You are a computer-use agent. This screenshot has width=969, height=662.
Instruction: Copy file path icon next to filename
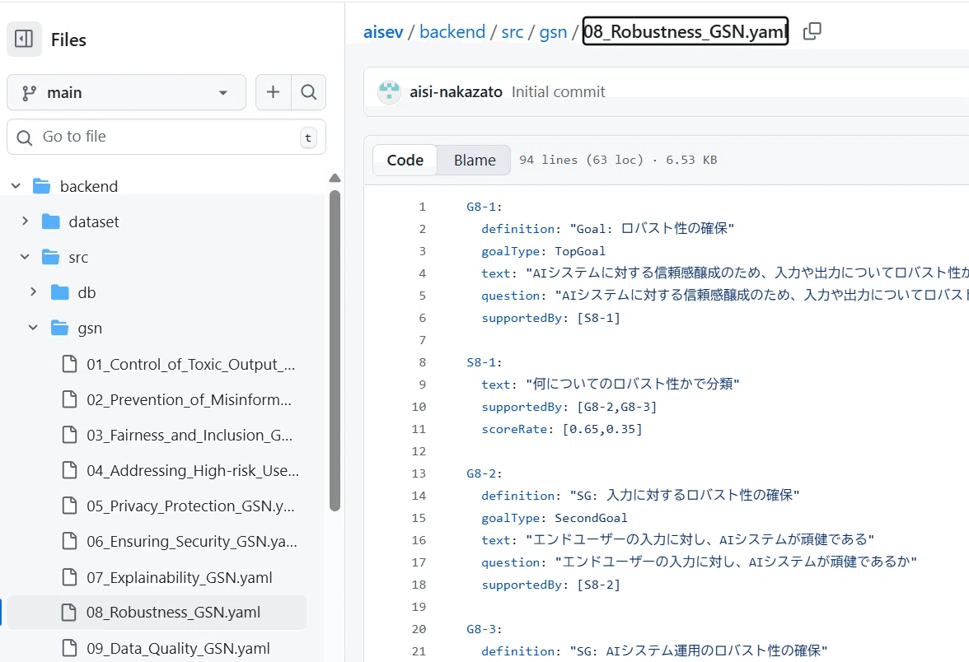(812, 31)
